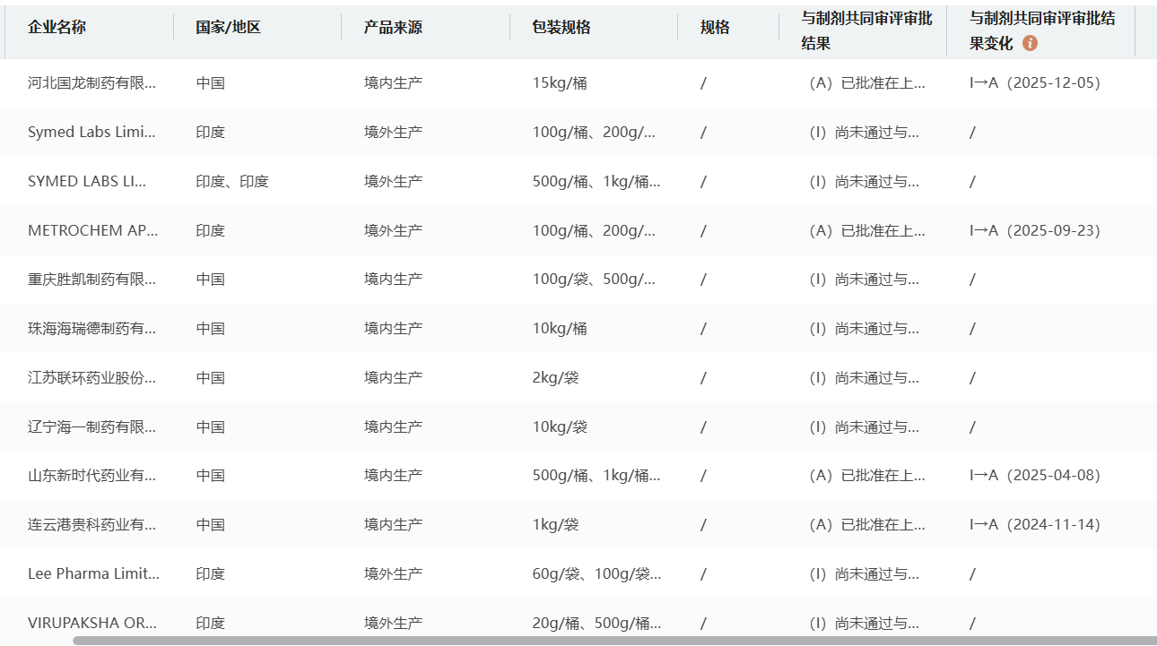Image resolution: width=1157 pixels, height=646 pixels.
Task: Select the 2kg/袋 packaging cell
Action: pyautogui.click(x=555, y=378)
